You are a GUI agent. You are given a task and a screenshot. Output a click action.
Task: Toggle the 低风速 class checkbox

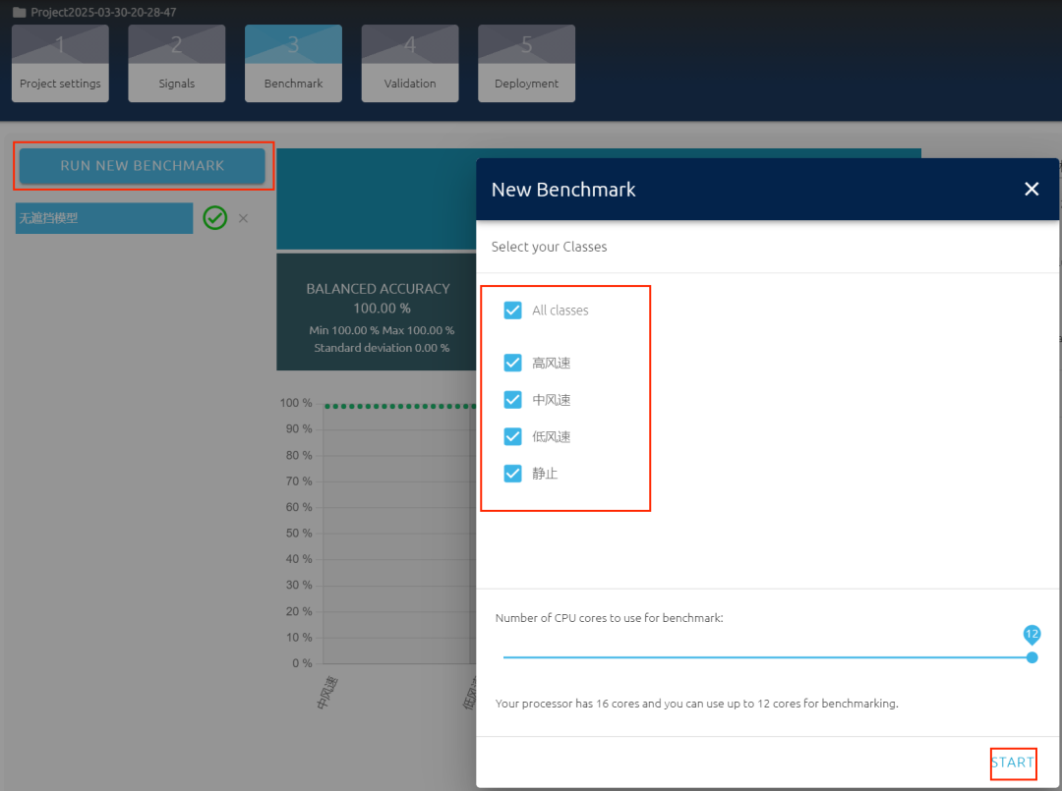(x=512, y=436)
